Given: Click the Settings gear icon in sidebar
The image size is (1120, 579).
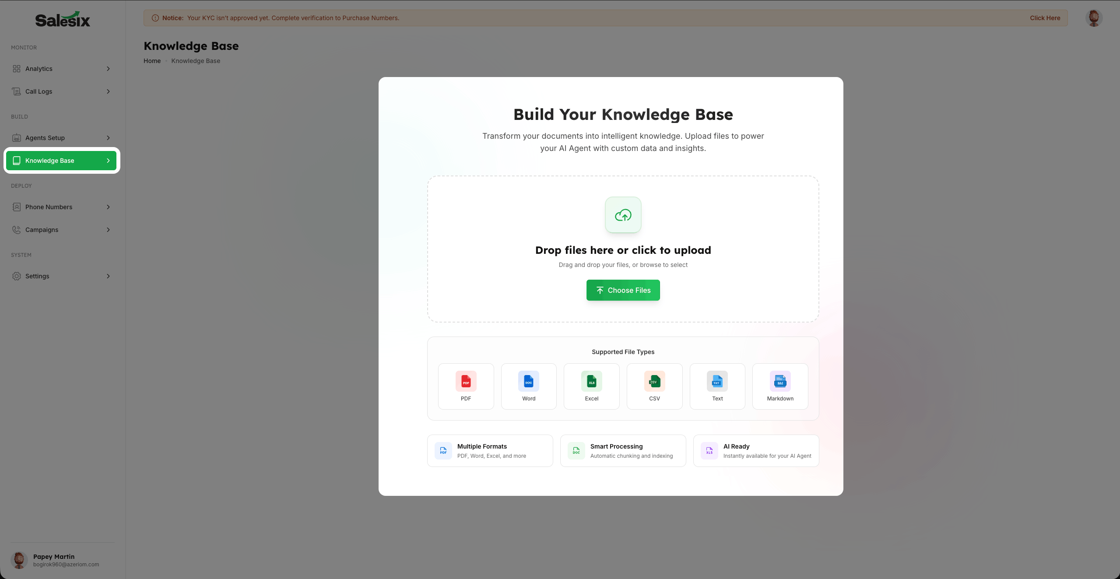Looking at the screenshot, I should 17,276.
